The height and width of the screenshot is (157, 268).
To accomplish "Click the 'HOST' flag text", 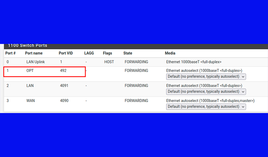I will [109, 62].
